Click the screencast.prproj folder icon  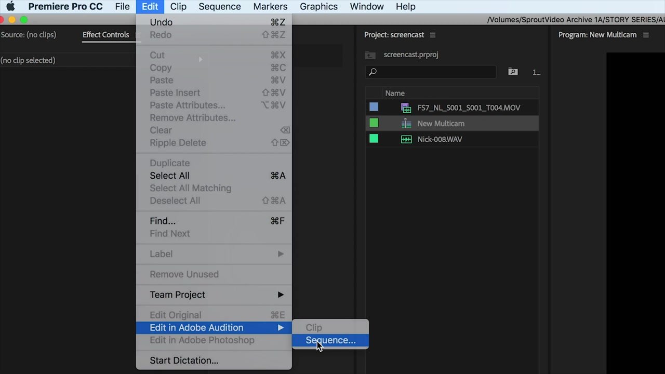pos(370,55)
